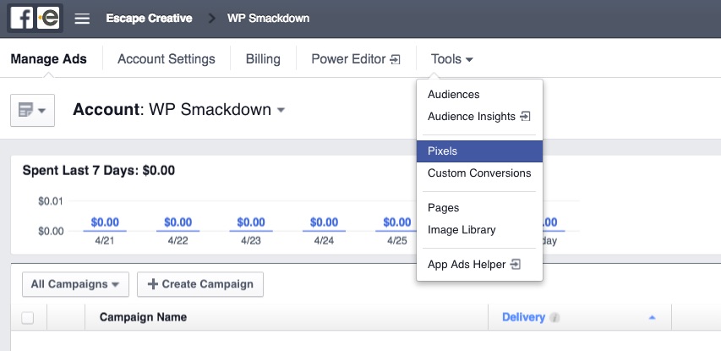Click the $0.00 value for 4/24
Viewport: 721px width, 351px height.
(325, 222)
